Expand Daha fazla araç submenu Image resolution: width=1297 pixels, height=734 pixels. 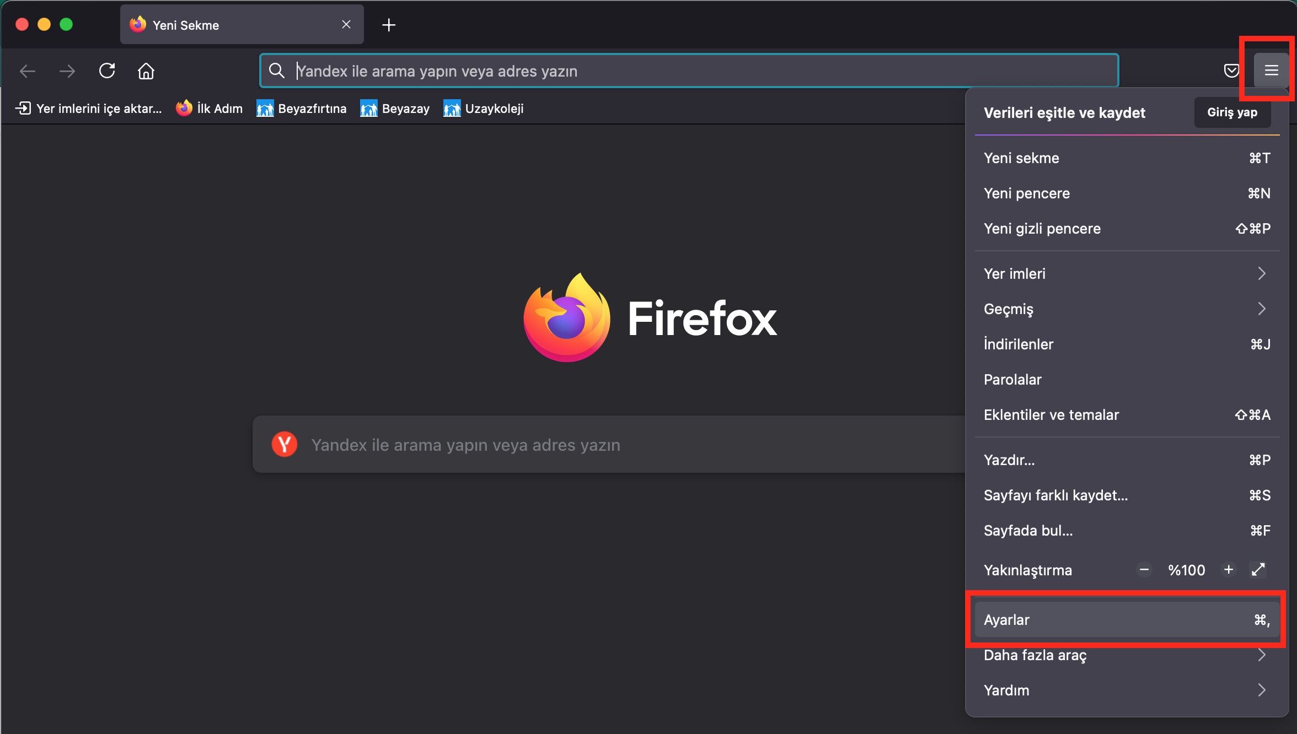pyautogui.click(x=1127, y=655)
